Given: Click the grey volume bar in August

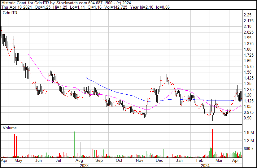Looking at the screenshot, I should pyautogui.click(x=81, y=150).
